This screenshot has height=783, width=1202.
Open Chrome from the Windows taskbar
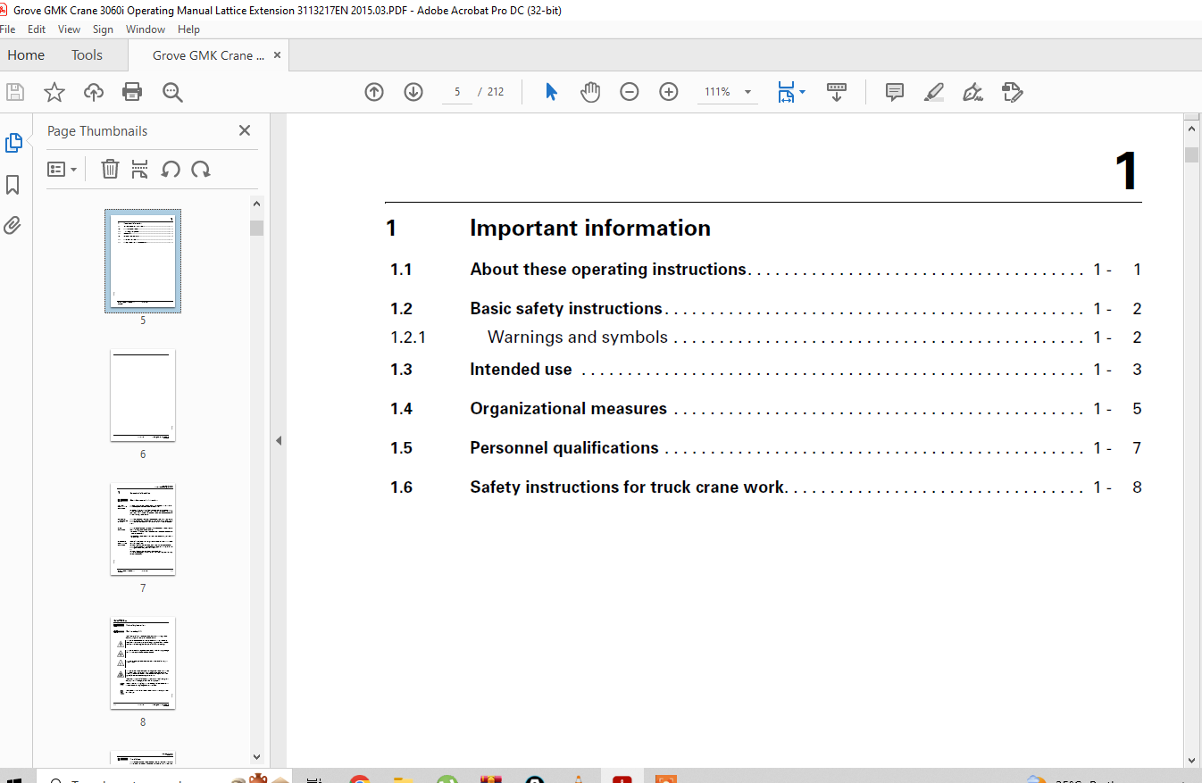pyautogui.click(x=360, y=779)
